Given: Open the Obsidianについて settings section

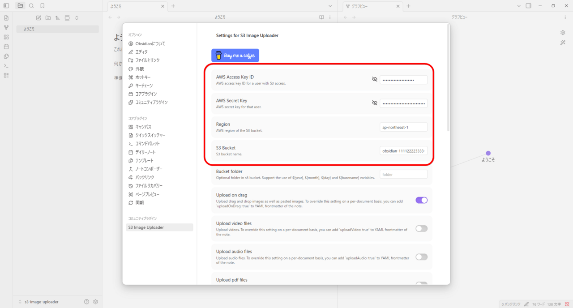Looking at the screenshot, I should [x=159, y=43].
